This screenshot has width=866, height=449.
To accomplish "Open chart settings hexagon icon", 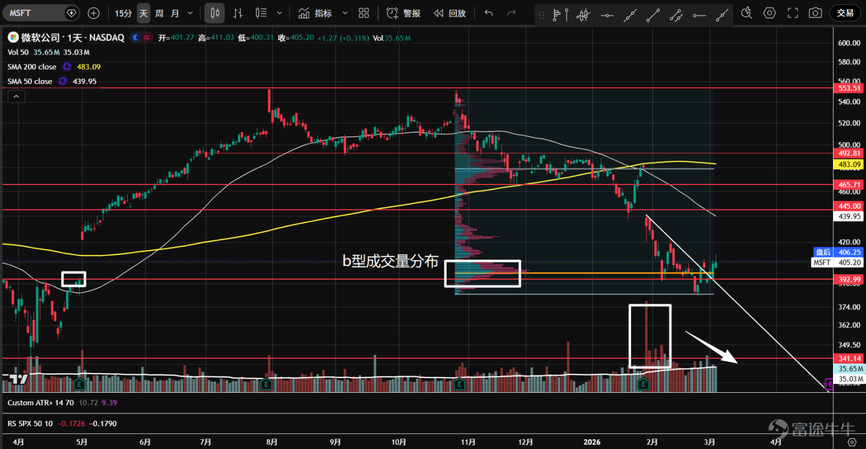I will [x=770, y=13].
